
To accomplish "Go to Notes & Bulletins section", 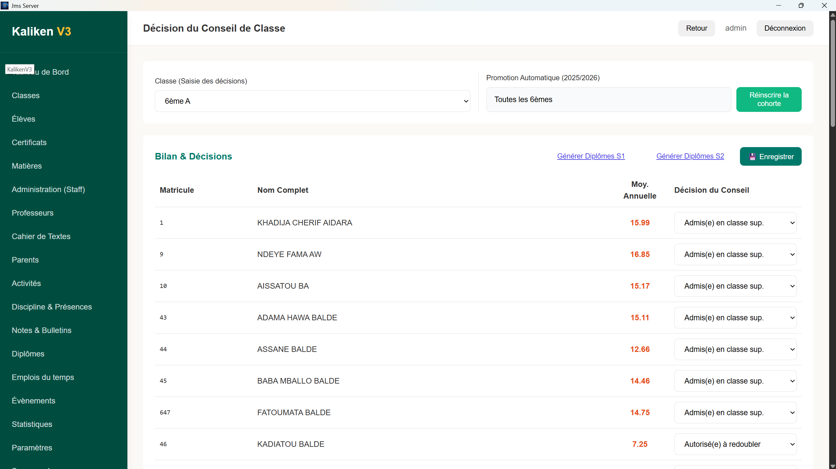I will pyautogui.click(x=41, y=330).
